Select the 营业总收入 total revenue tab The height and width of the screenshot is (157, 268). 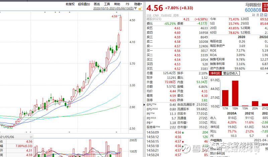(230, 73)
